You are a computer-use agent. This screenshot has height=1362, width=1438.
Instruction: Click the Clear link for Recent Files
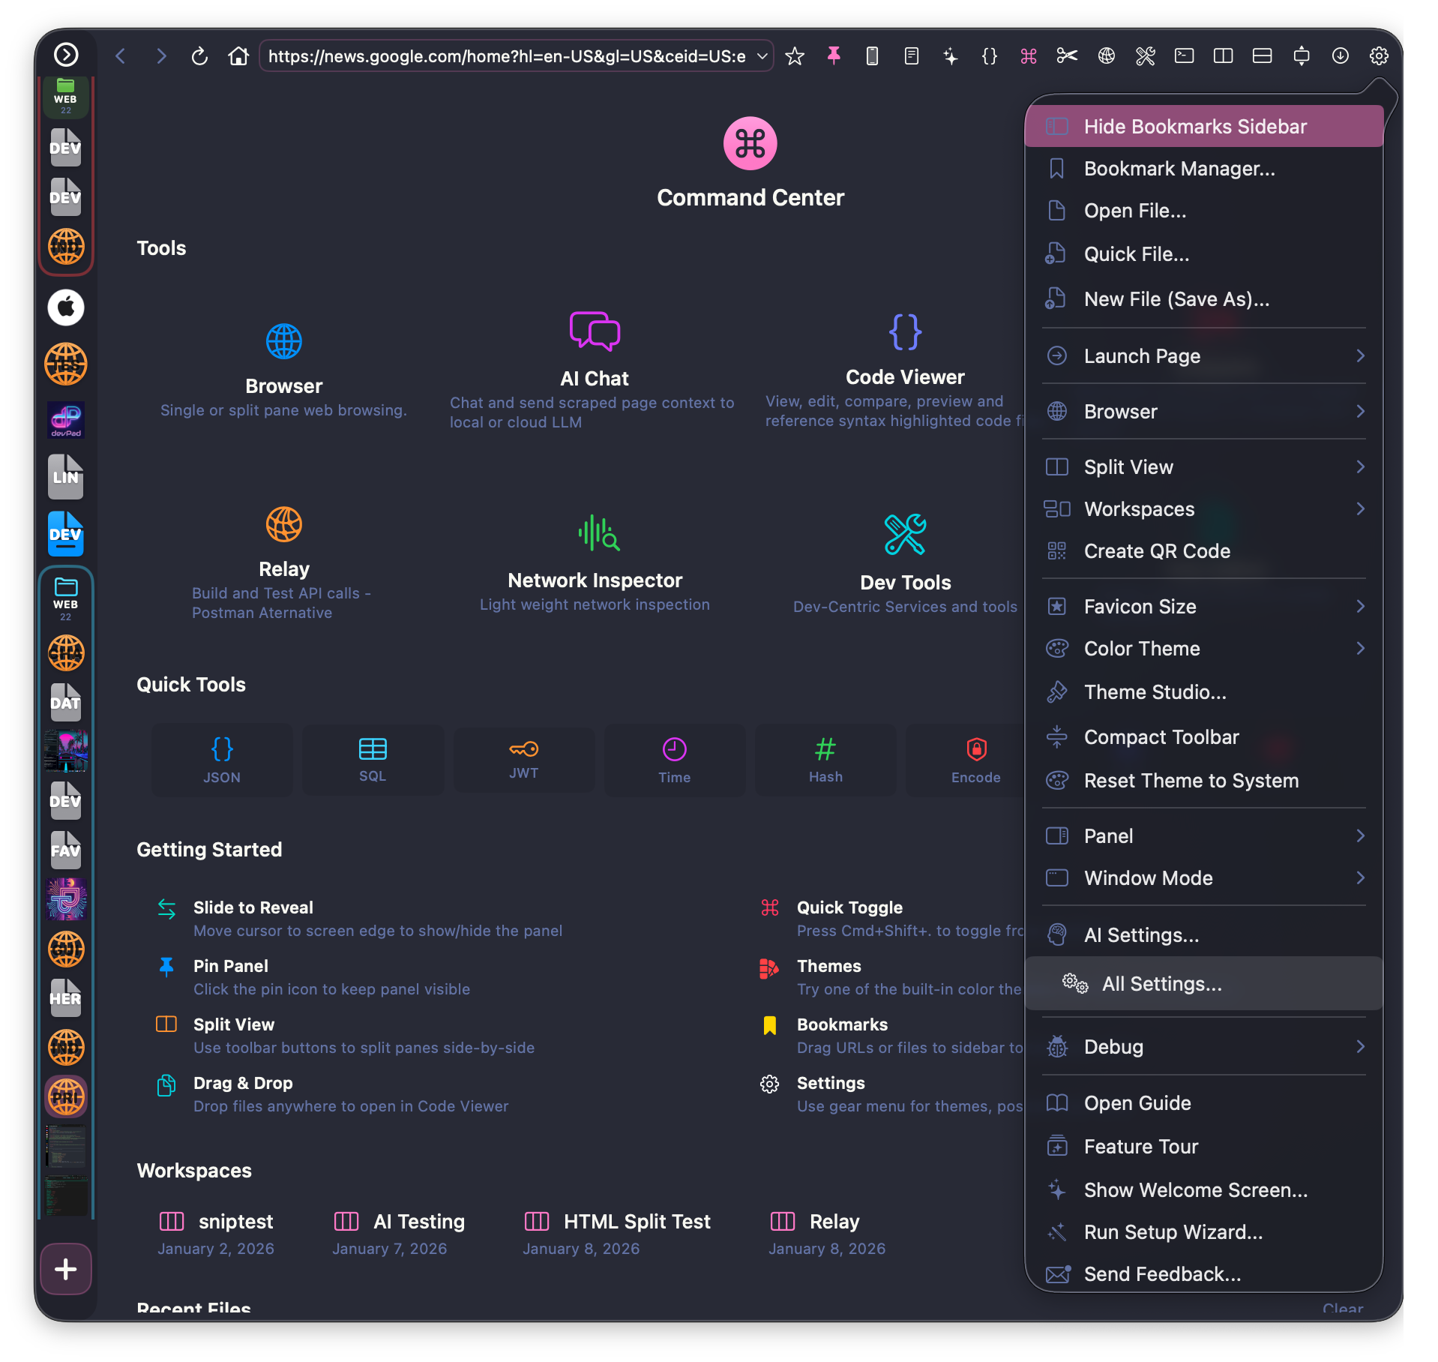click(1342, 1309)
